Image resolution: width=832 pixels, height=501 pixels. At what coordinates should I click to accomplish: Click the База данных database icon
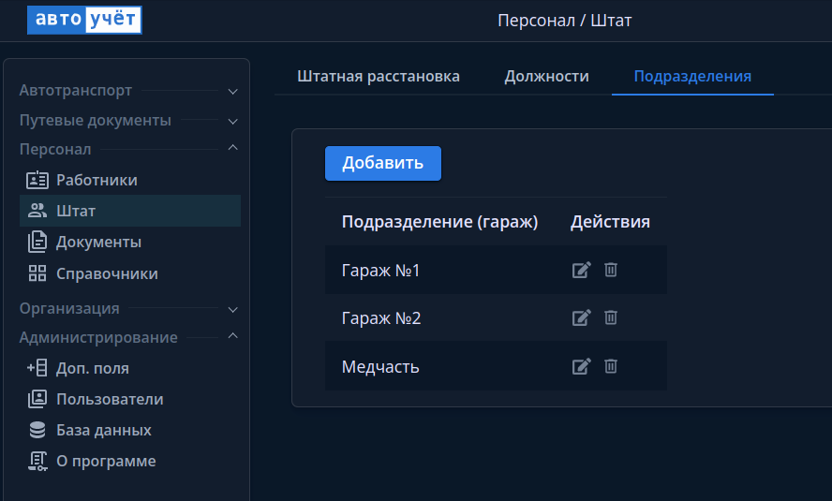37,430
